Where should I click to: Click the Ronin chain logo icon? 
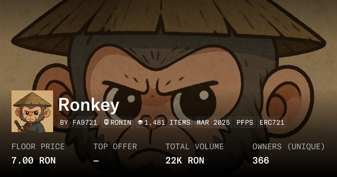pos(107,122)
